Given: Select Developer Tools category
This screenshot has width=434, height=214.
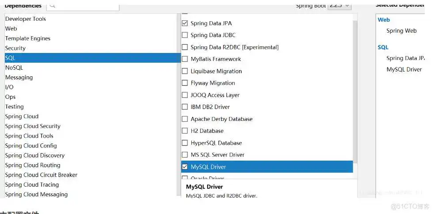Looking at the screenshot, I should (26, 19).
